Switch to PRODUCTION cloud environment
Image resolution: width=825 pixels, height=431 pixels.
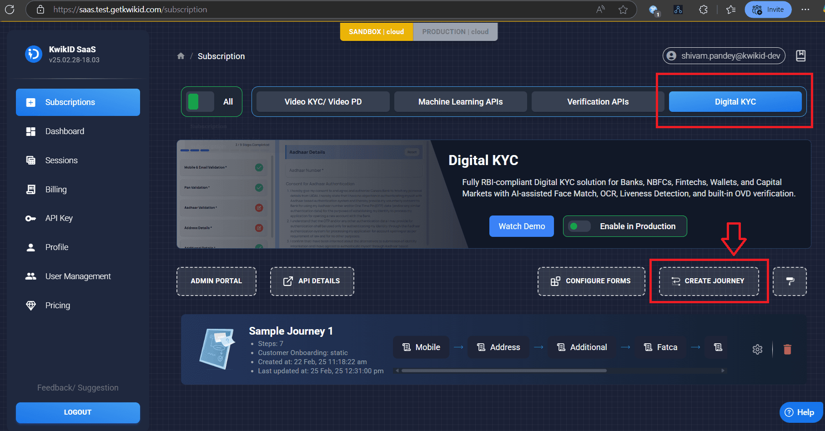point(455,32)
